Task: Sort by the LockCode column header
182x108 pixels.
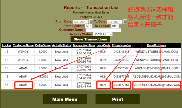Action: pyautogui.click(x=103, y=45)
